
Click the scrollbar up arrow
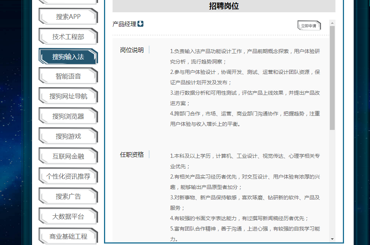332,23
